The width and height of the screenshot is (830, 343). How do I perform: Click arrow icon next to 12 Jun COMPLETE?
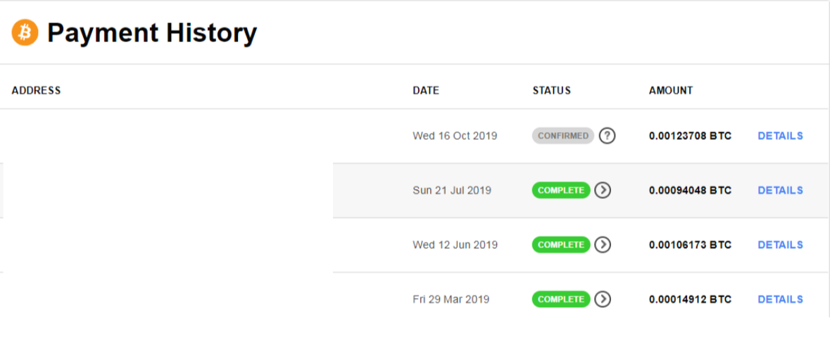coord(603,245)
